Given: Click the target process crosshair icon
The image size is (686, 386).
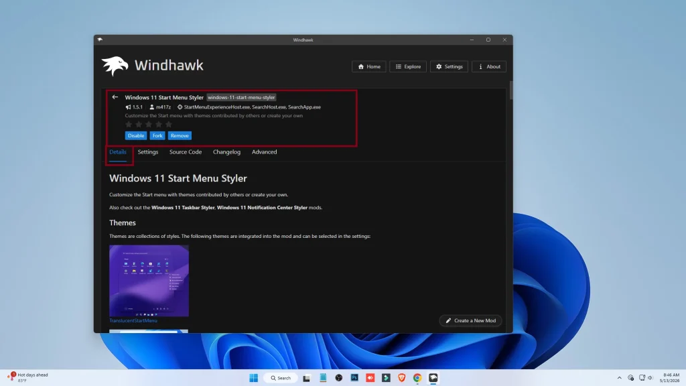Looking at the screenshot, I should click(x=180, y=107).
